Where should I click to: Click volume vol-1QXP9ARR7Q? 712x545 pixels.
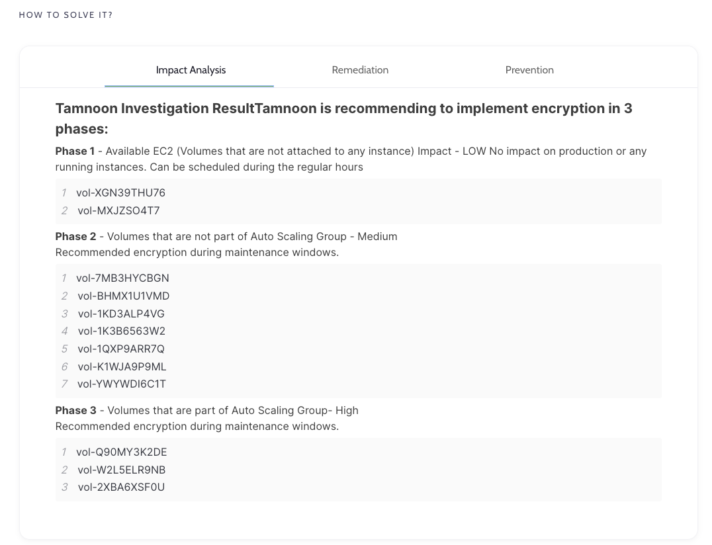pos(121,349)
